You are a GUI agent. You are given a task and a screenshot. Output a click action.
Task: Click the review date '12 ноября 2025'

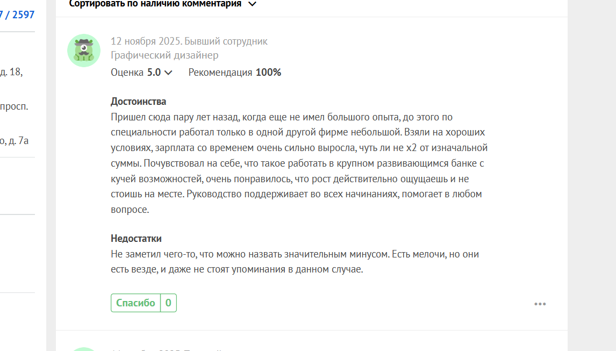tap(146, 41)
